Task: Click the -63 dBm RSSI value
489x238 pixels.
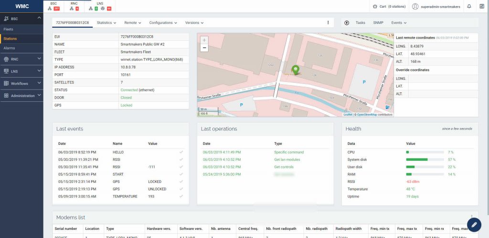Action: point(413,182)
